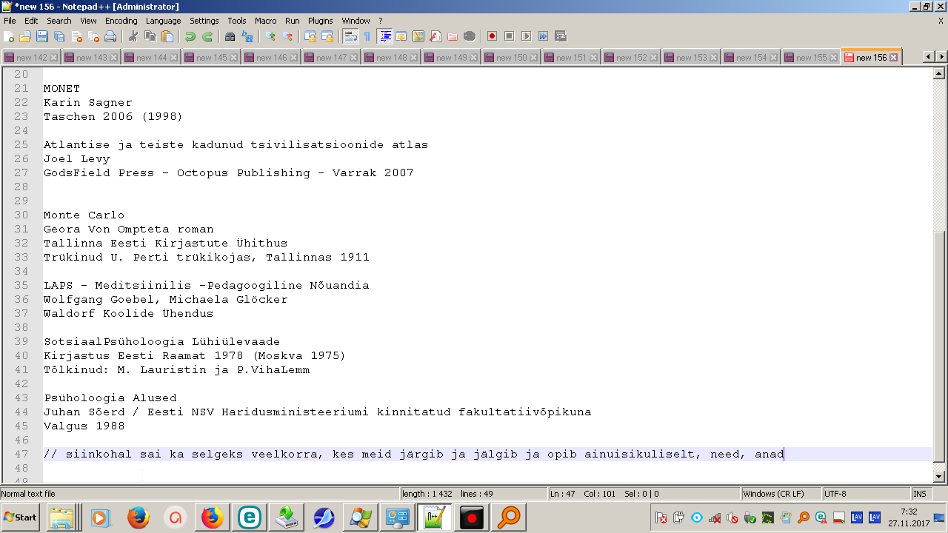Open the Macro menu

(x=266, y=21)
